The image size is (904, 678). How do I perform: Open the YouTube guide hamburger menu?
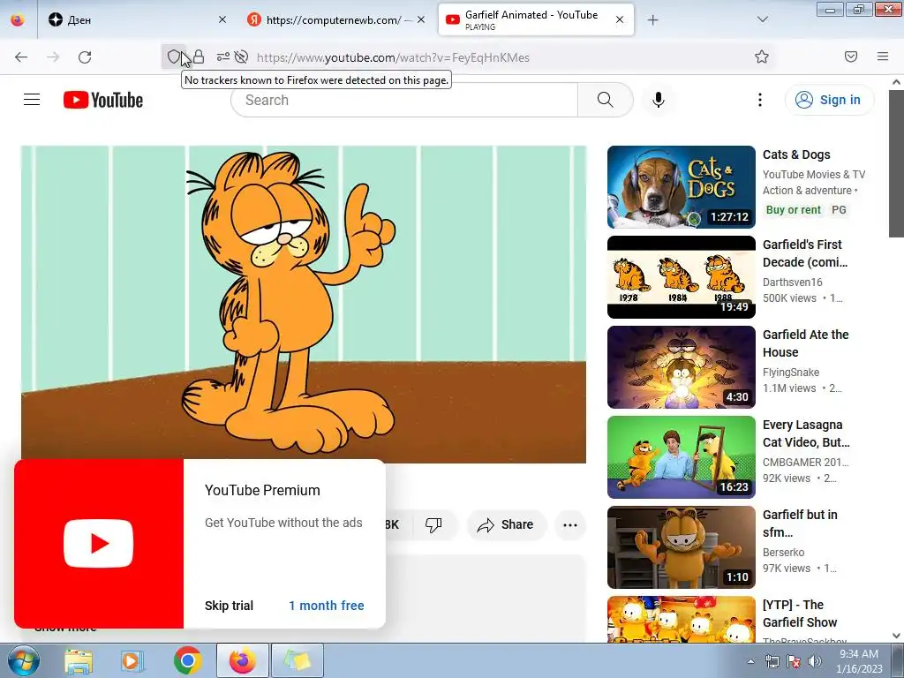(32, 100)
